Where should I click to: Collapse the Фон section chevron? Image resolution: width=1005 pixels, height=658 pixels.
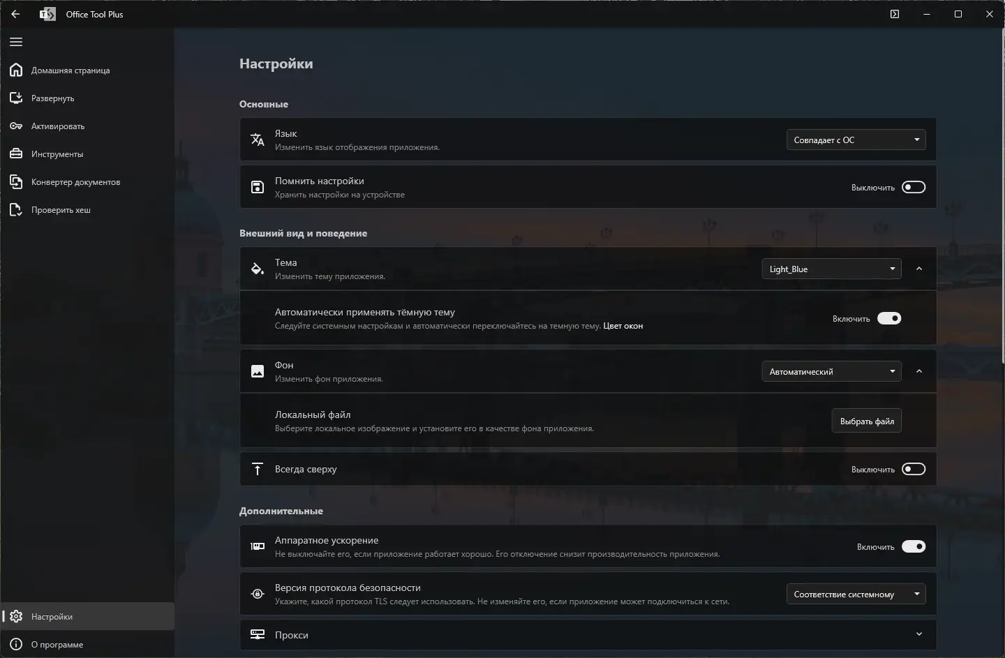click(x=919, y=371)
